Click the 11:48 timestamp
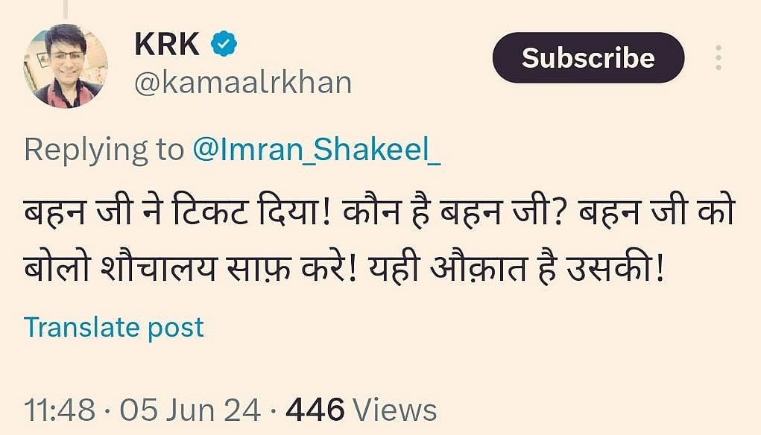 click(x=60, y=410)
